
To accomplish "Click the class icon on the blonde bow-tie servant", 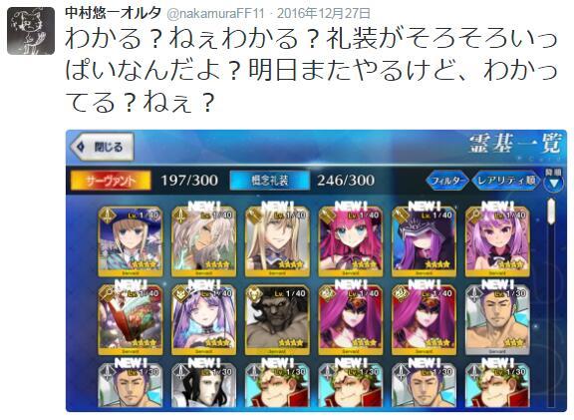I will (x=254, y=215).
